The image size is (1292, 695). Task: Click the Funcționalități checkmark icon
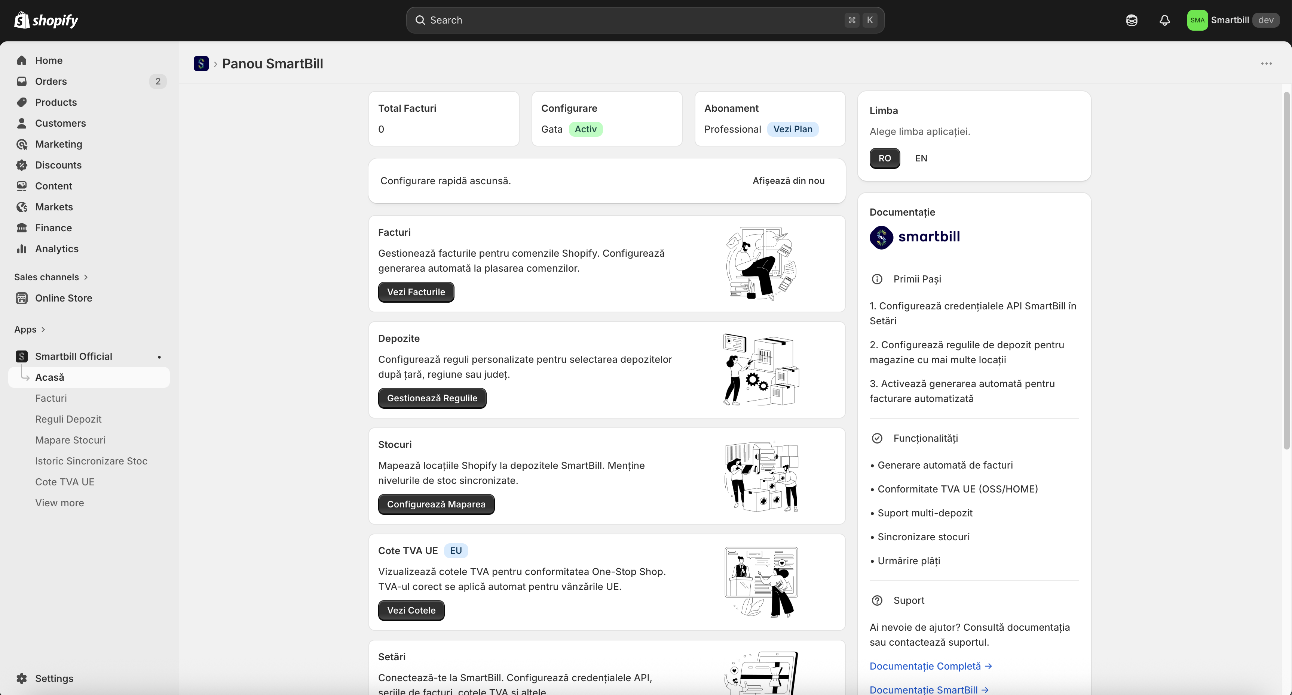[877, 438]
